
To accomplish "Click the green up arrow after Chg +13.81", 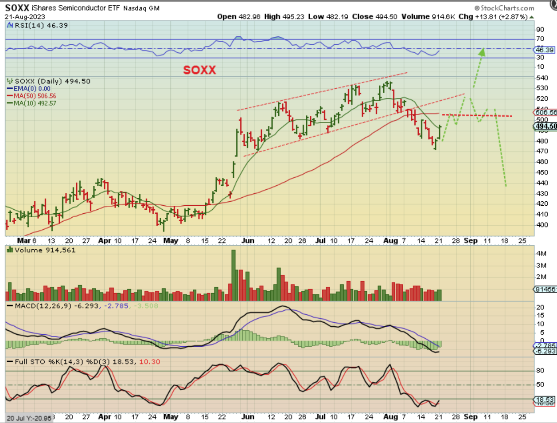I will (x=532, y=17).
